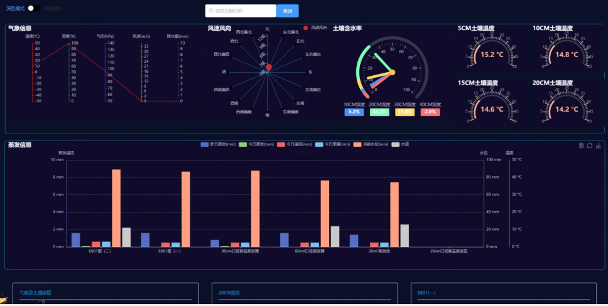The height and width of the screenshot is (306, 608).
Task: Hide the 今日溢流(mm) legend series
Action: click(x=281, y=145)
